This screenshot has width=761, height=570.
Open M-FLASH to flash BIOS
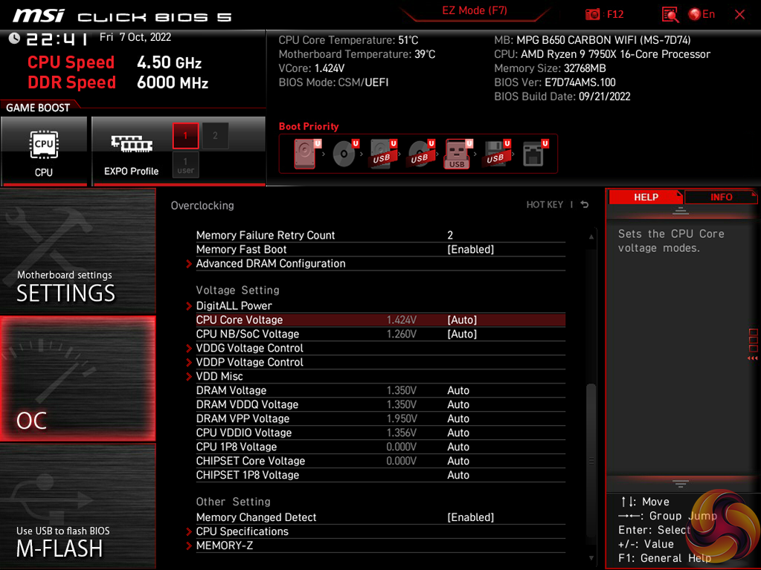77,505
